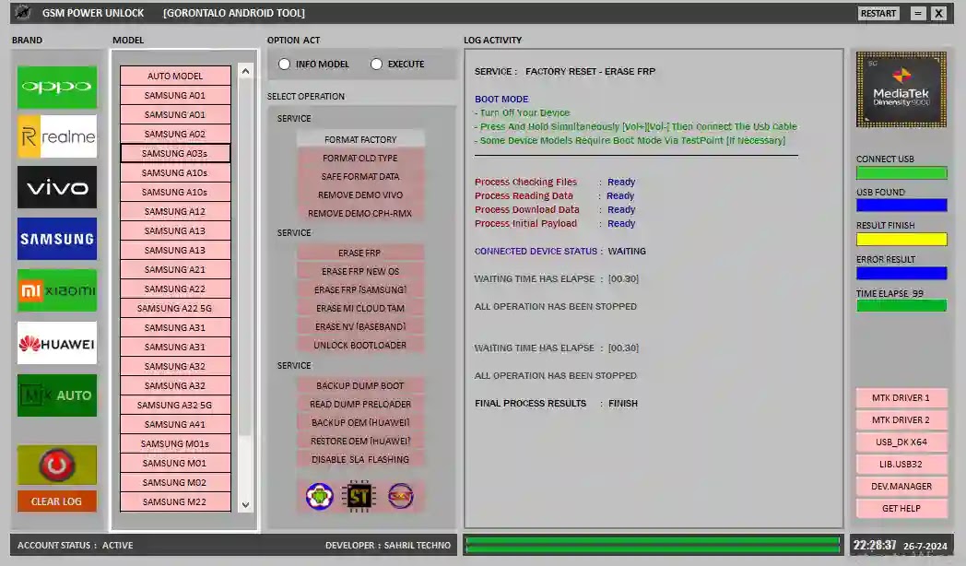Click GET HELP button
This screenshot has width=966, height=566.
pyautogui.click(x=901, y=509)
